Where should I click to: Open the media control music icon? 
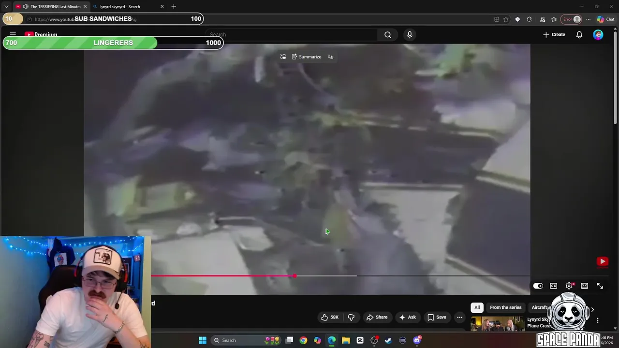[x=542, y=19]
